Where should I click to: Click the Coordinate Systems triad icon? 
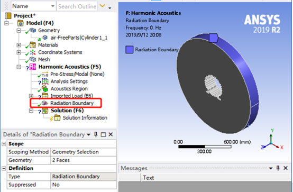tap(33, 52)
